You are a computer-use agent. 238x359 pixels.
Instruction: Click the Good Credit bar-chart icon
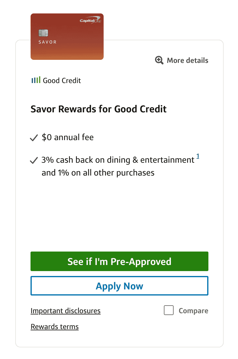click(x=36, y=80)
